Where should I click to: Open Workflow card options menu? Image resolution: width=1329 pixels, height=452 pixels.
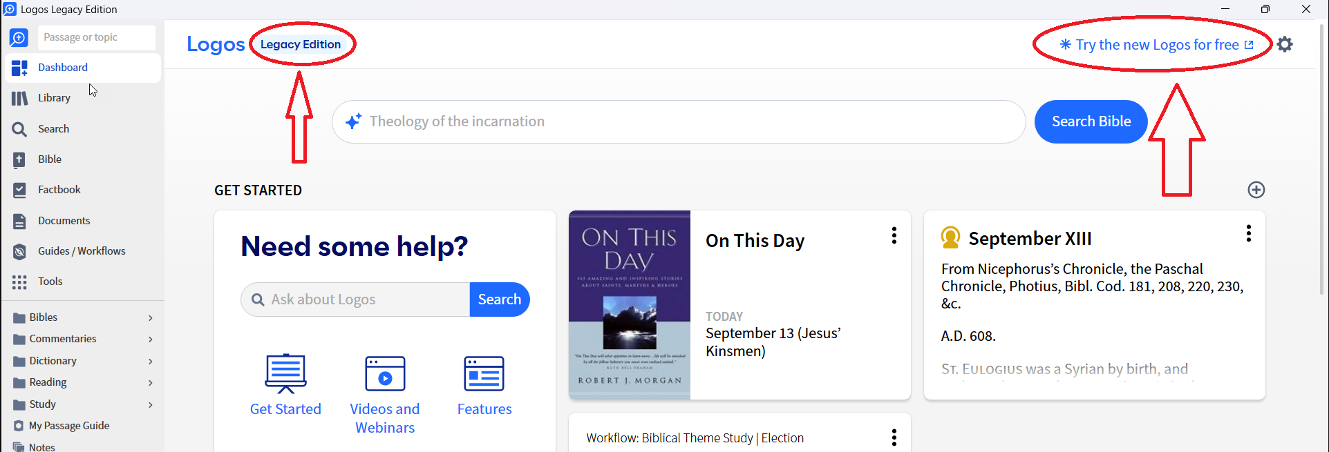(x=894, y=438)
